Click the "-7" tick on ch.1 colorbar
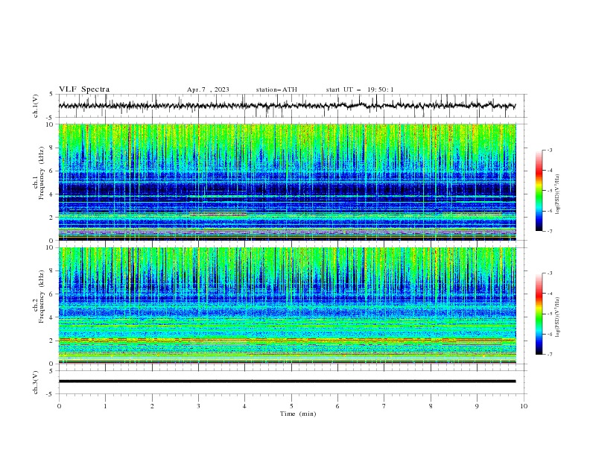The height and width of the screenshot is (456, 590). pyautogui.click(x=550, y=231)
